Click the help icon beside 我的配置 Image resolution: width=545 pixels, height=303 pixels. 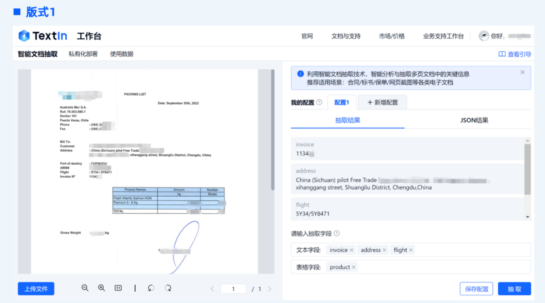point(319,102)
